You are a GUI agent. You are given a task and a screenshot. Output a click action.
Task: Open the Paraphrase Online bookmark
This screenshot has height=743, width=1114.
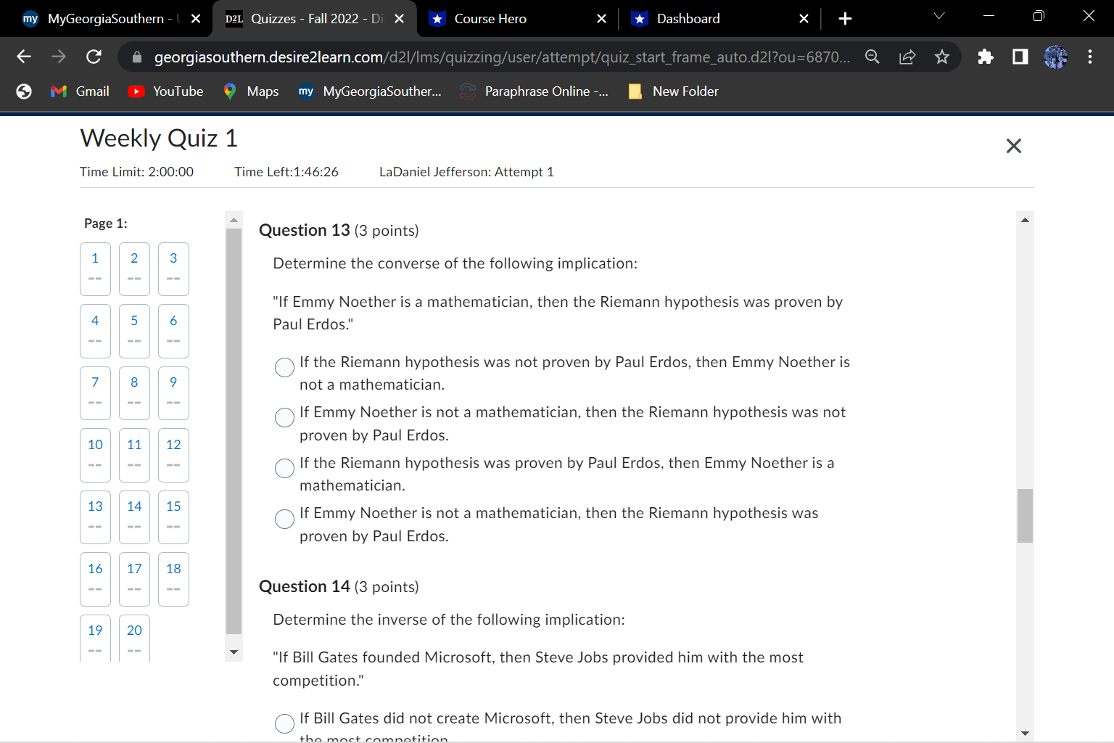pyautogui.click(x=535, y=91)
